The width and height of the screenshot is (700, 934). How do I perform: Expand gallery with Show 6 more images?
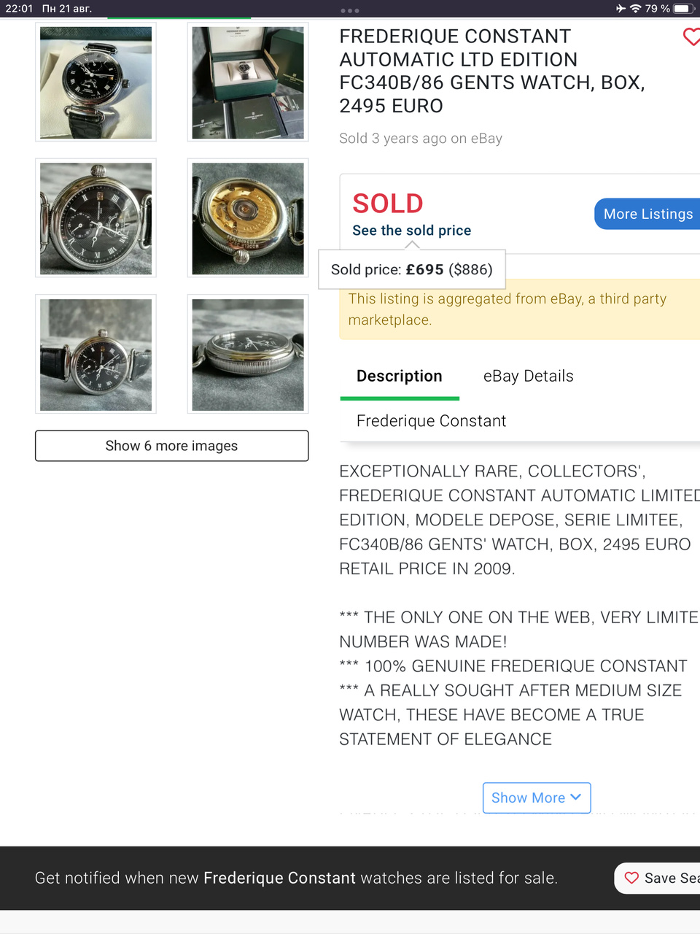[x=171, y=446]
